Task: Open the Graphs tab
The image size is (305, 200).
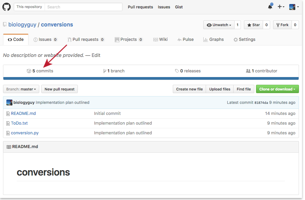Action: pos(213,40)
